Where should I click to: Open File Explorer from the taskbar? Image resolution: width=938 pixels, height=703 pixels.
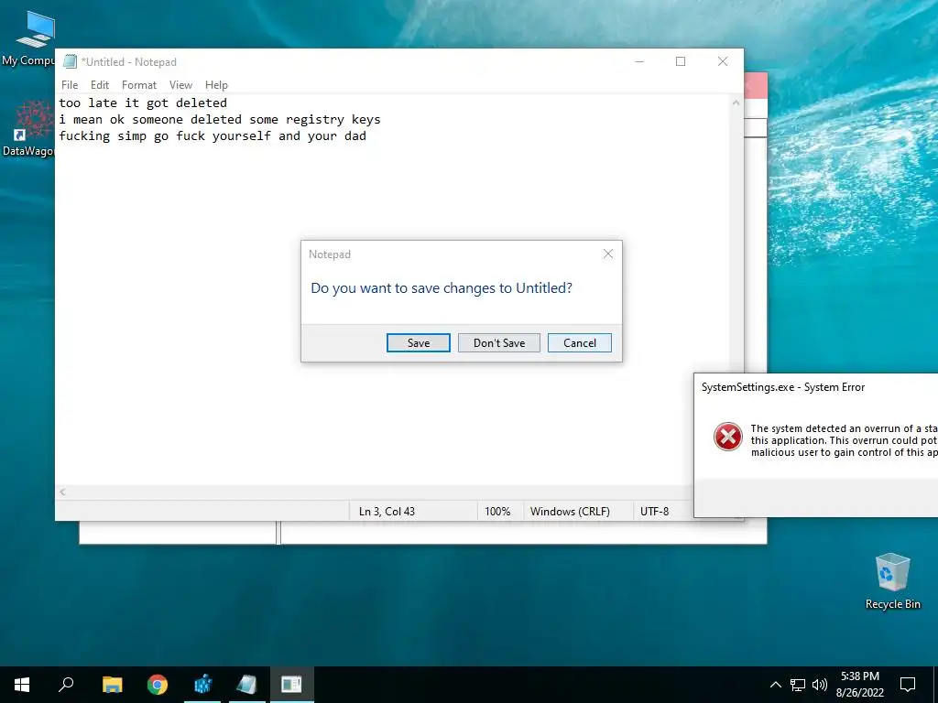[x=112, y=685]
